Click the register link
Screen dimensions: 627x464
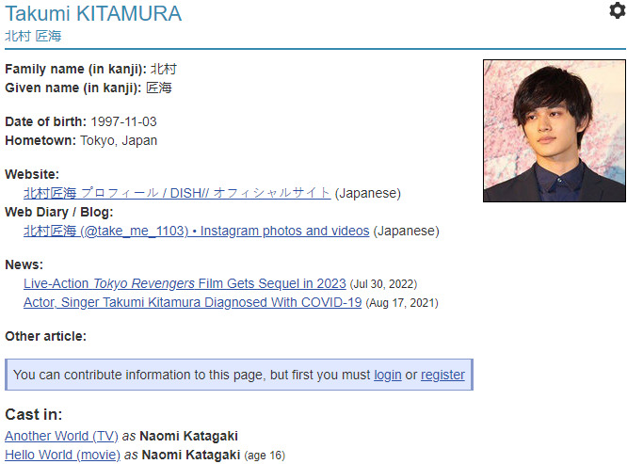[442, 375]
